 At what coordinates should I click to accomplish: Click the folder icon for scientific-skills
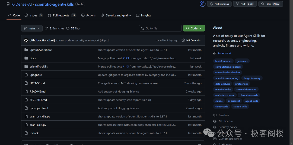coord(26,67)
